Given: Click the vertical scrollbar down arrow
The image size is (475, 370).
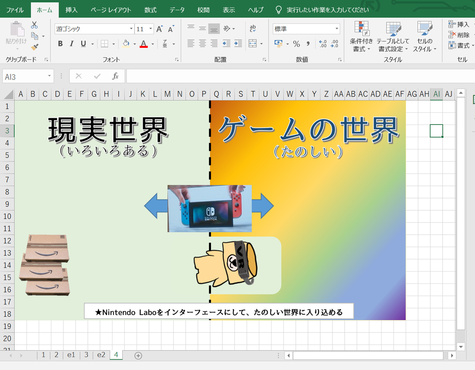Looking at the screenshot, I should (x=461, y=347).
